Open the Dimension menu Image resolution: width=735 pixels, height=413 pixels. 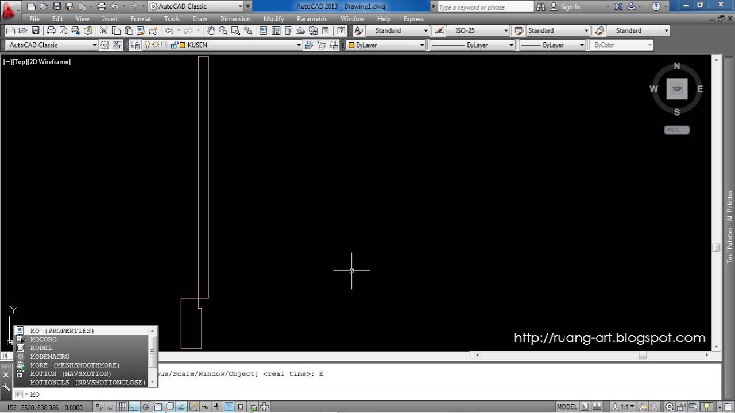point(235,18)
